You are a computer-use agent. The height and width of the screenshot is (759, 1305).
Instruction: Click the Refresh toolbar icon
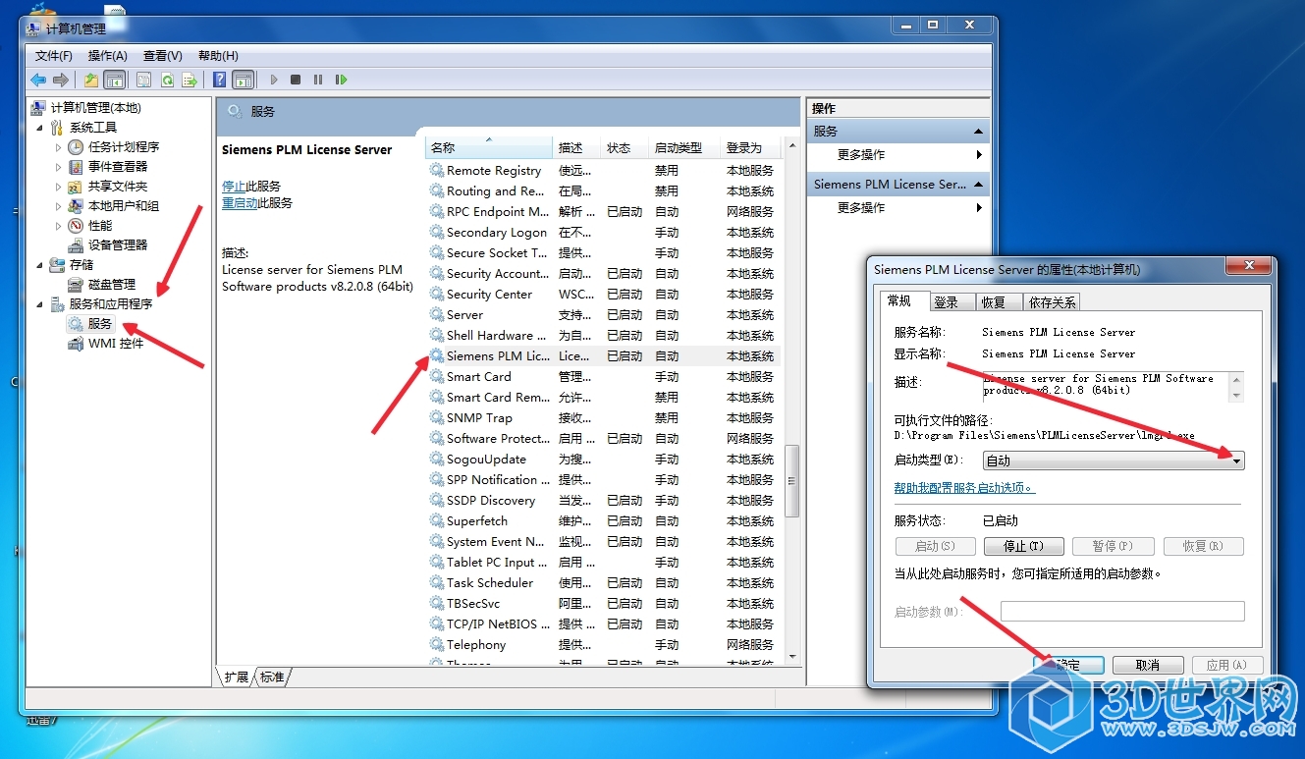coord(167,80)
